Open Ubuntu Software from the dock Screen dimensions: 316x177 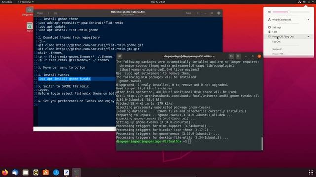coord(46,172)
